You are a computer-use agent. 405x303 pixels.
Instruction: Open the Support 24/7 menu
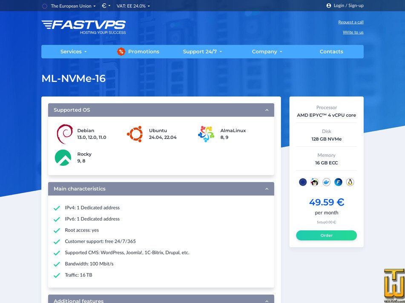click(203, 51)
